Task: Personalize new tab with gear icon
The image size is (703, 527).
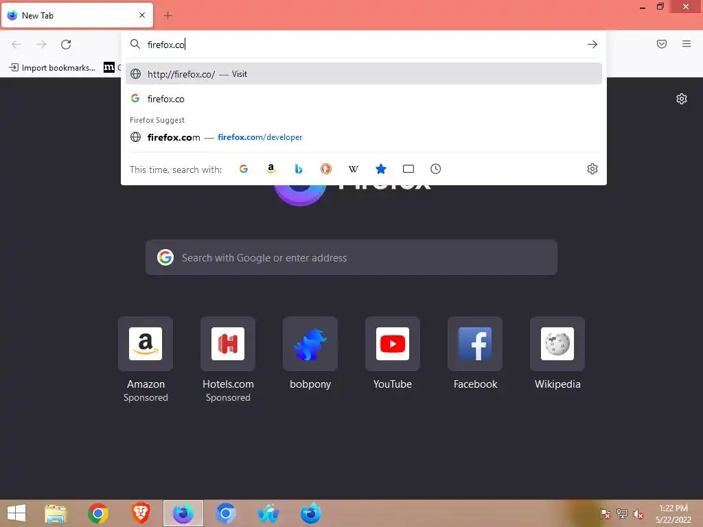Action: click(682, 99)
